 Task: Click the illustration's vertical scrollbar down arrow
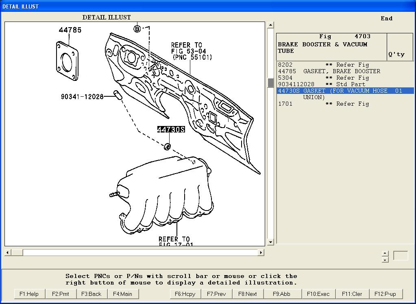[270, 242]
